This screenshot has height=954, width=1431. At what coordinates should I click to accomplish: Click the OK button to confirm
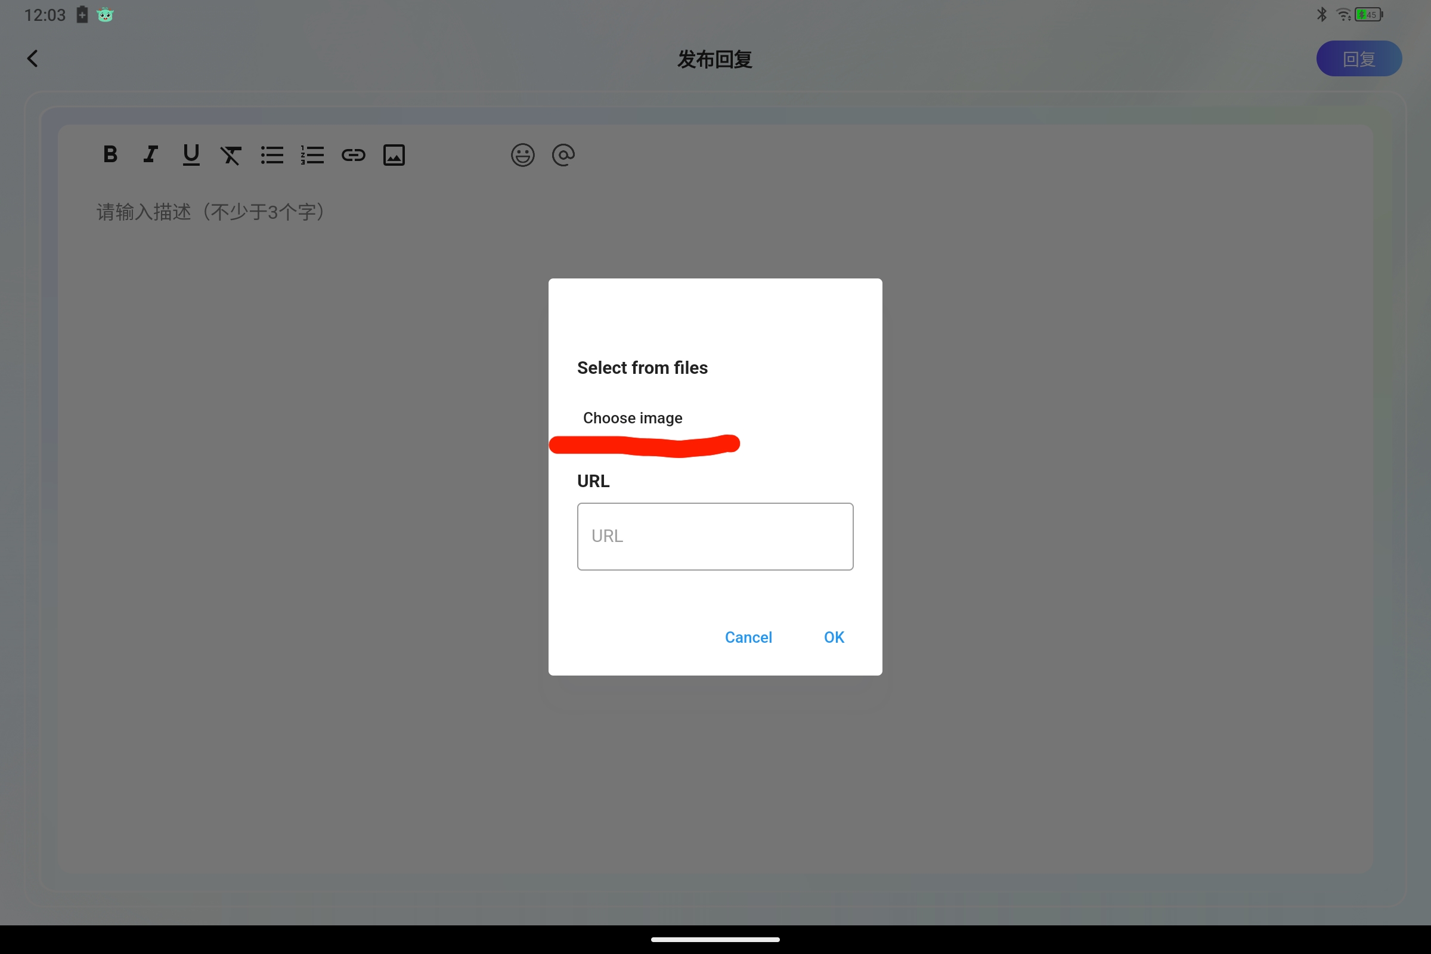[834, 637]
